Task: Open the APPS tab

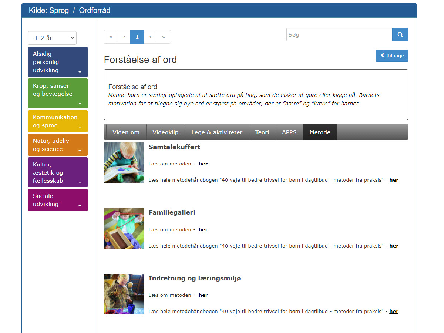Action: 289,132
